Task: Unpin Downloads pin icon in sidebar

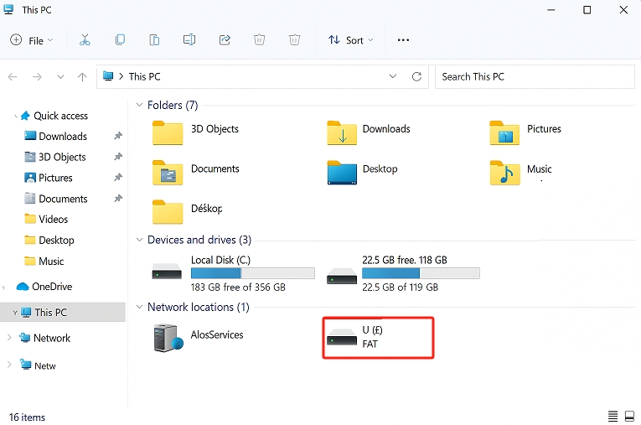Action: pos(118,136)
